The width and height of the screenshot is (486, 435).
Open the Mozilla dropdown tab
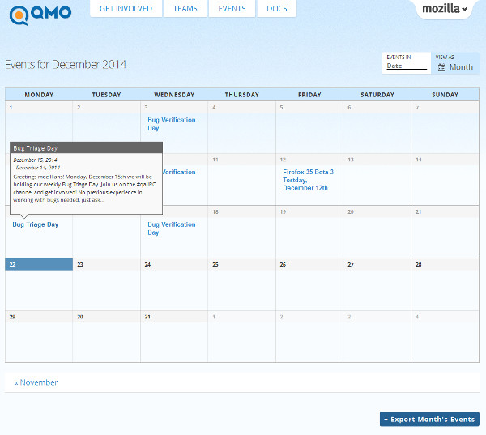[446, 9]
